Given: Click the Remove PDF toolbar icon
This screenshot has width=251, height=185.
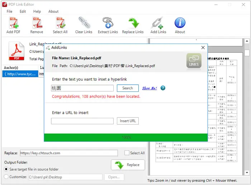Looking at the screenshot, I should click(37, 23).
